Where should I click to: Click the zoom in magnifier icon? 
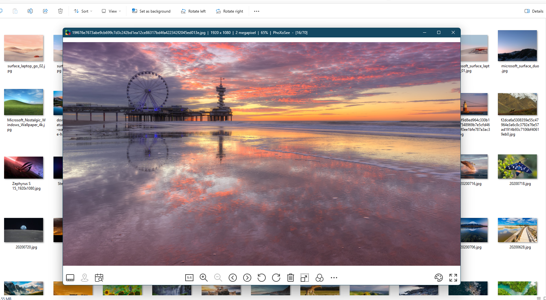pos(203,278)
